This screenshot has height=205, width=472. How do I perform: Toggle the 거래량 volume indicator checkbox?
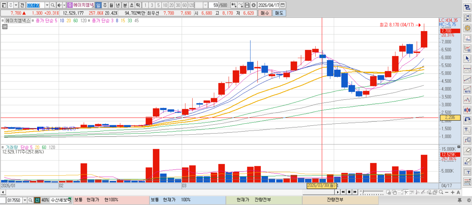tap(3, 147)
